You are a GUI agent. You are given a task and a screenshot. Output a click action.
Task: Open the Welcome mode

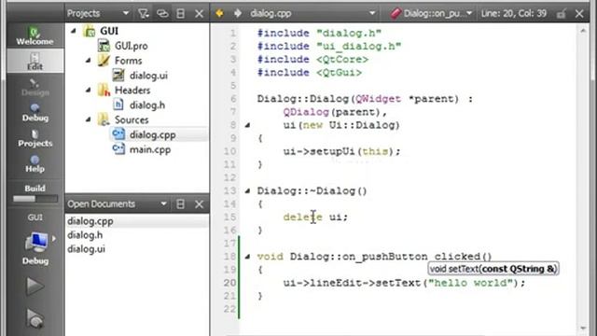[35, 35]
